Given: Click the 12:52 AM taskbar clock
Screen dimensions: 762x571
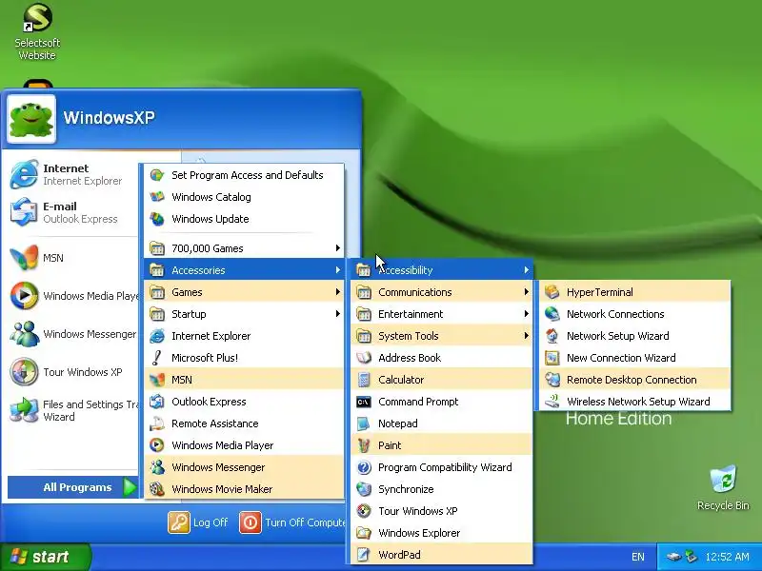Looking at the screenshot, I should pyautogui.click(x=728, y=557).
